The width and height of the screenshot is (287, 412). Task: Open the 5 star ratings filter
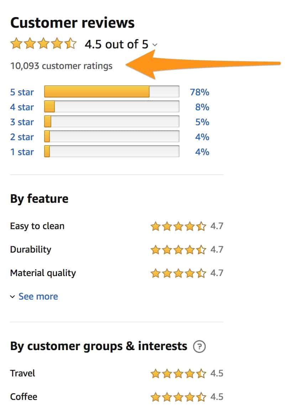[22, 92]
